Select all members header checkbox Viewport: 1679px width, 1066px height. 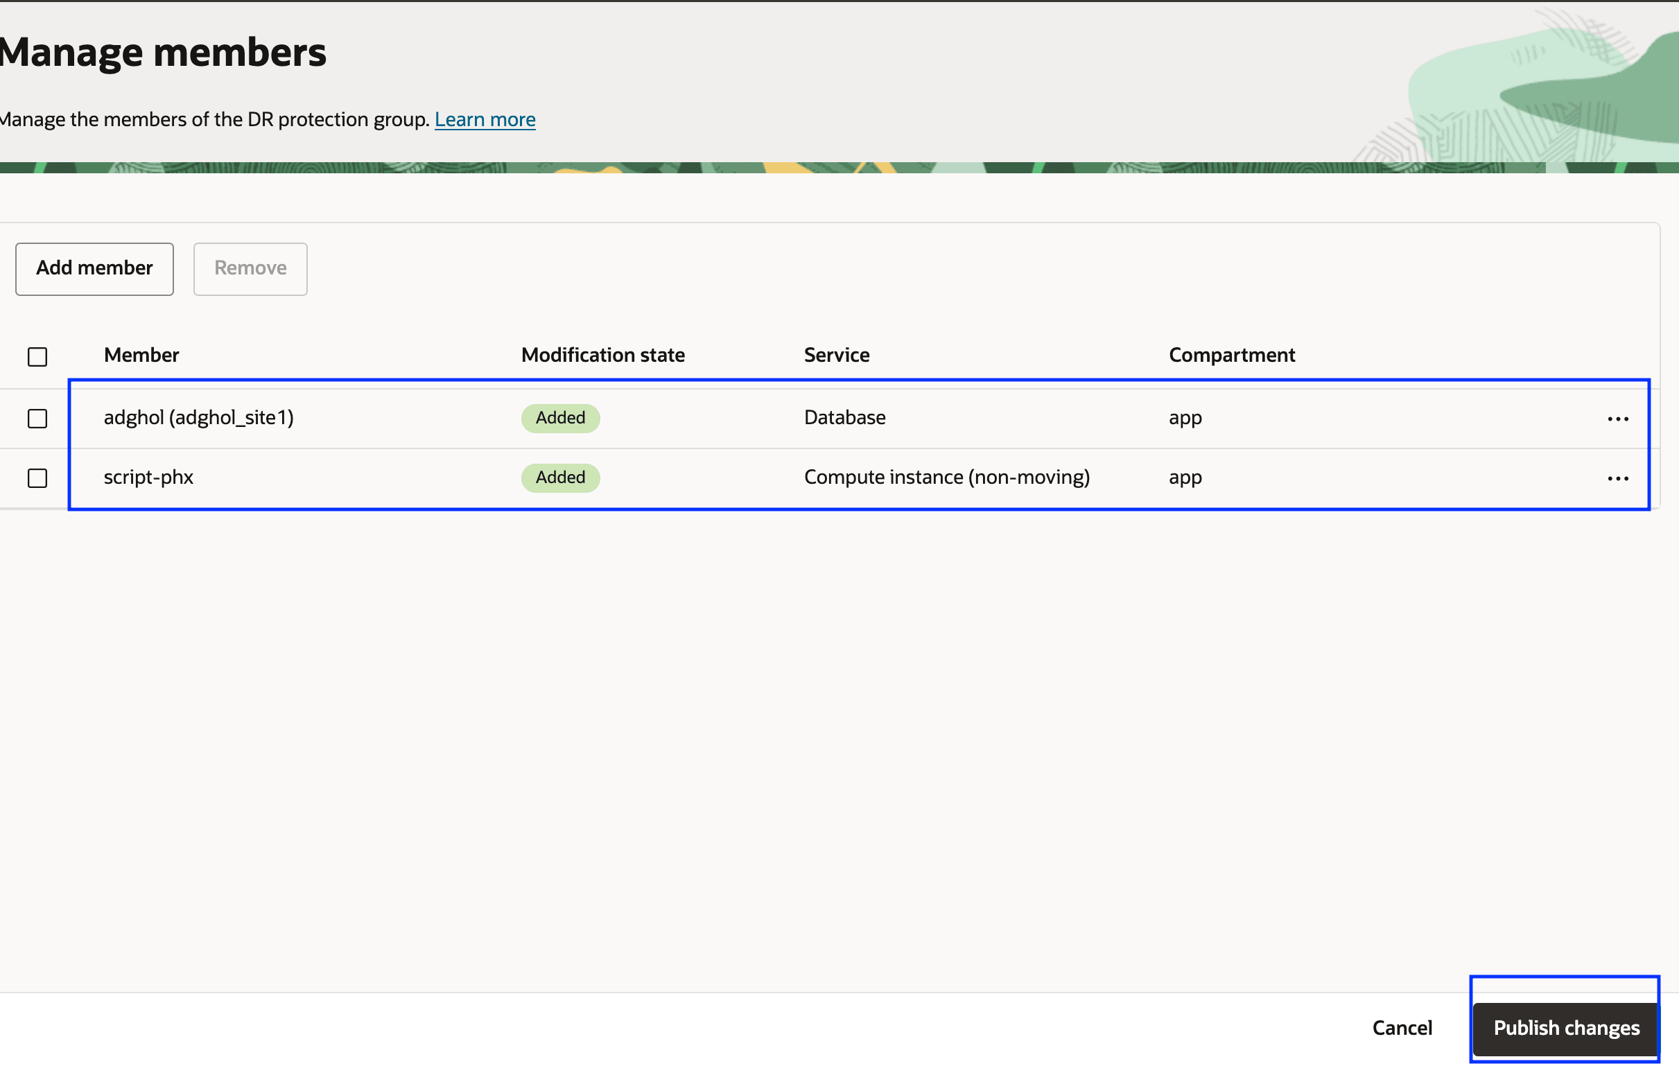(x=37, y=356)
